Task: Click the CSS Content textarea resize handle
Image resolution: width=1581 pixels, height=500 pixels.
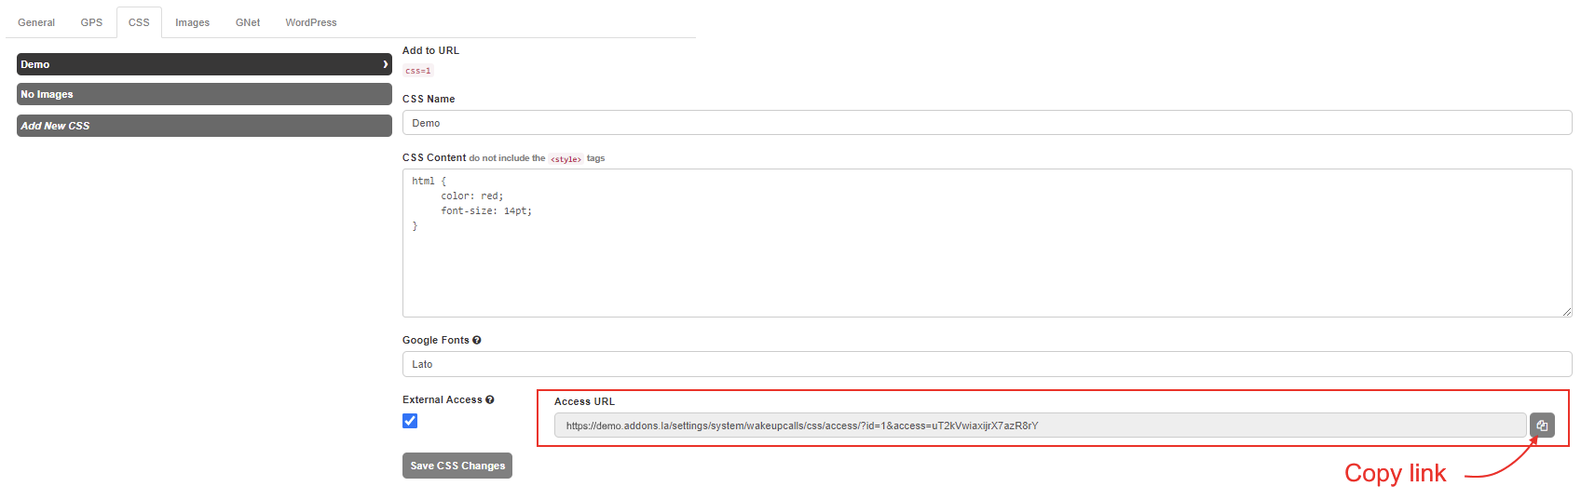Action: coord(1567,312)
